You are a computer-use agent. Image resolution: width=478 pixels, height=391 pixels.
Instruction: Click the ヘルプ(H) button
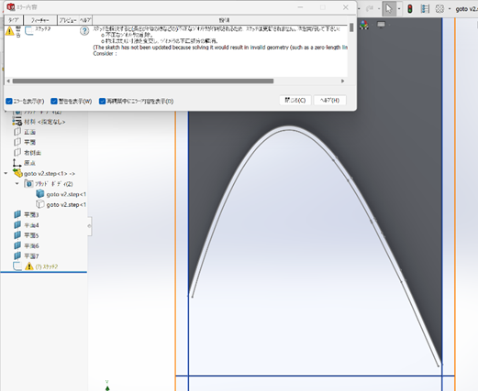329,100
